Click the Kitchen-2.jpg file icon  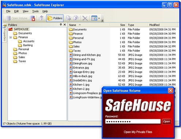click(71, 89)
